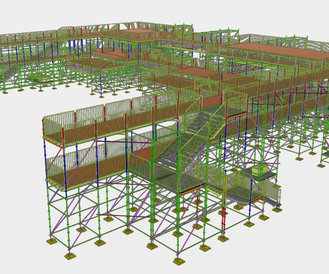
Task: Select the dark purple horizontal tube near ground
Action: point(124,216)
